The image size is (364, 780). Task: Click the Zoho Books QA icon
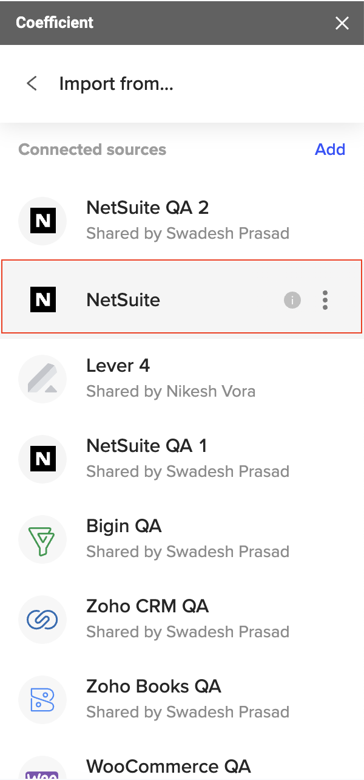pos(42,699)
